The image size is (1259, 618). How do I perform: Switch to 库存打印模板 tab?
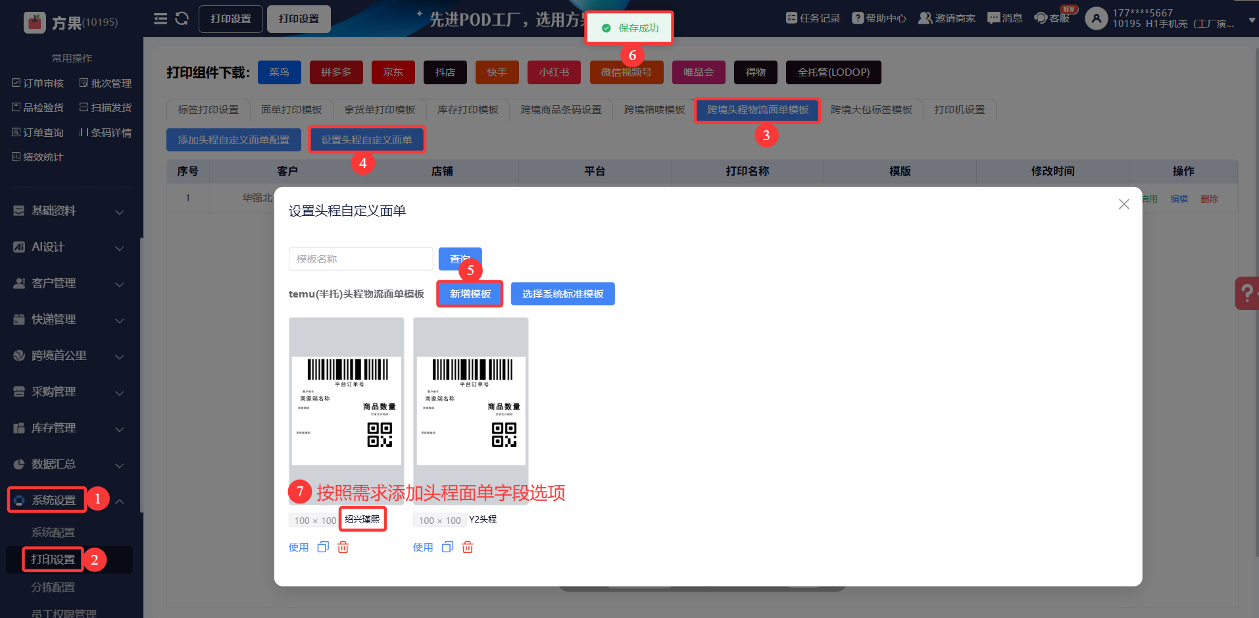point(468,110)
